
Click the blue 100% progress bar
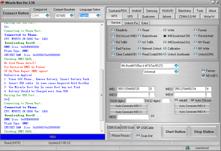click(x=52, y=137)
